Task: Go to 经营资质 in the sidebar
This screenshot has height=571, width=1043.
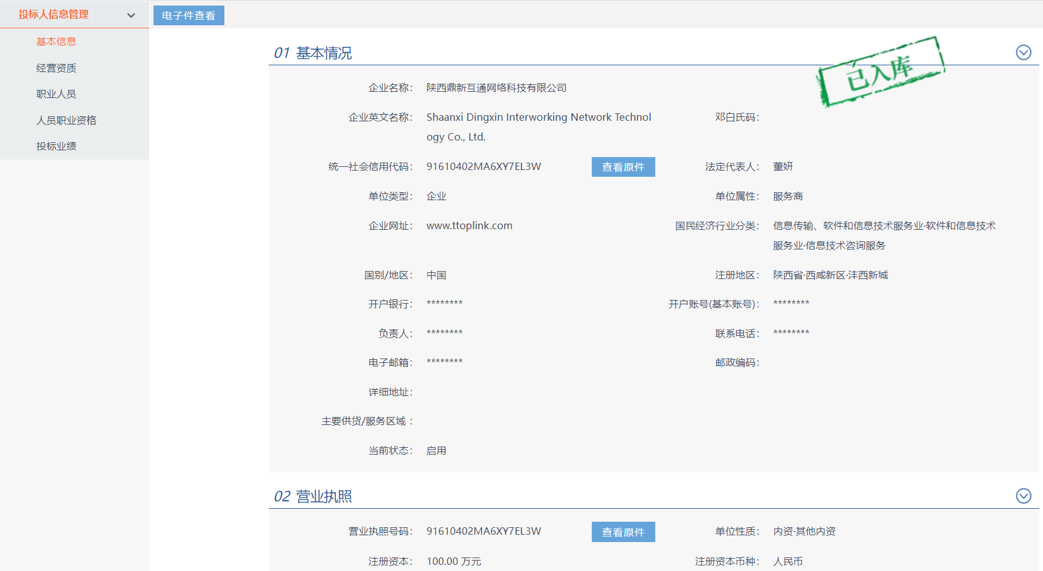Action: 56,68
